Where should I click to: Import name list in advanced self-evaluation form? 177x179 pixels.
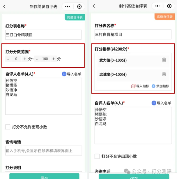pyautogui.click(x=161, y=103)
